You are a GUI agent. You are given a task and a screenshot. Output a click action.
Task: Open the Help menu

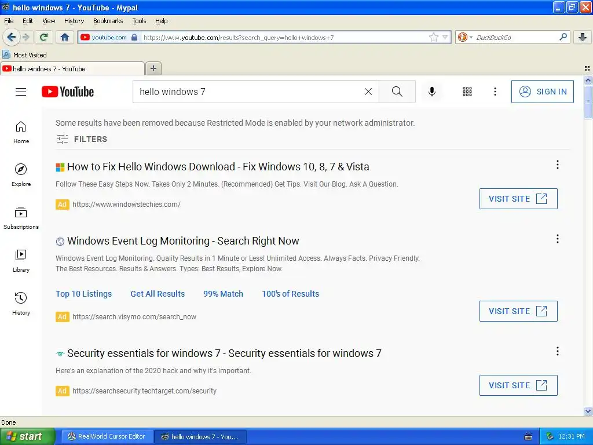(161, 21)
